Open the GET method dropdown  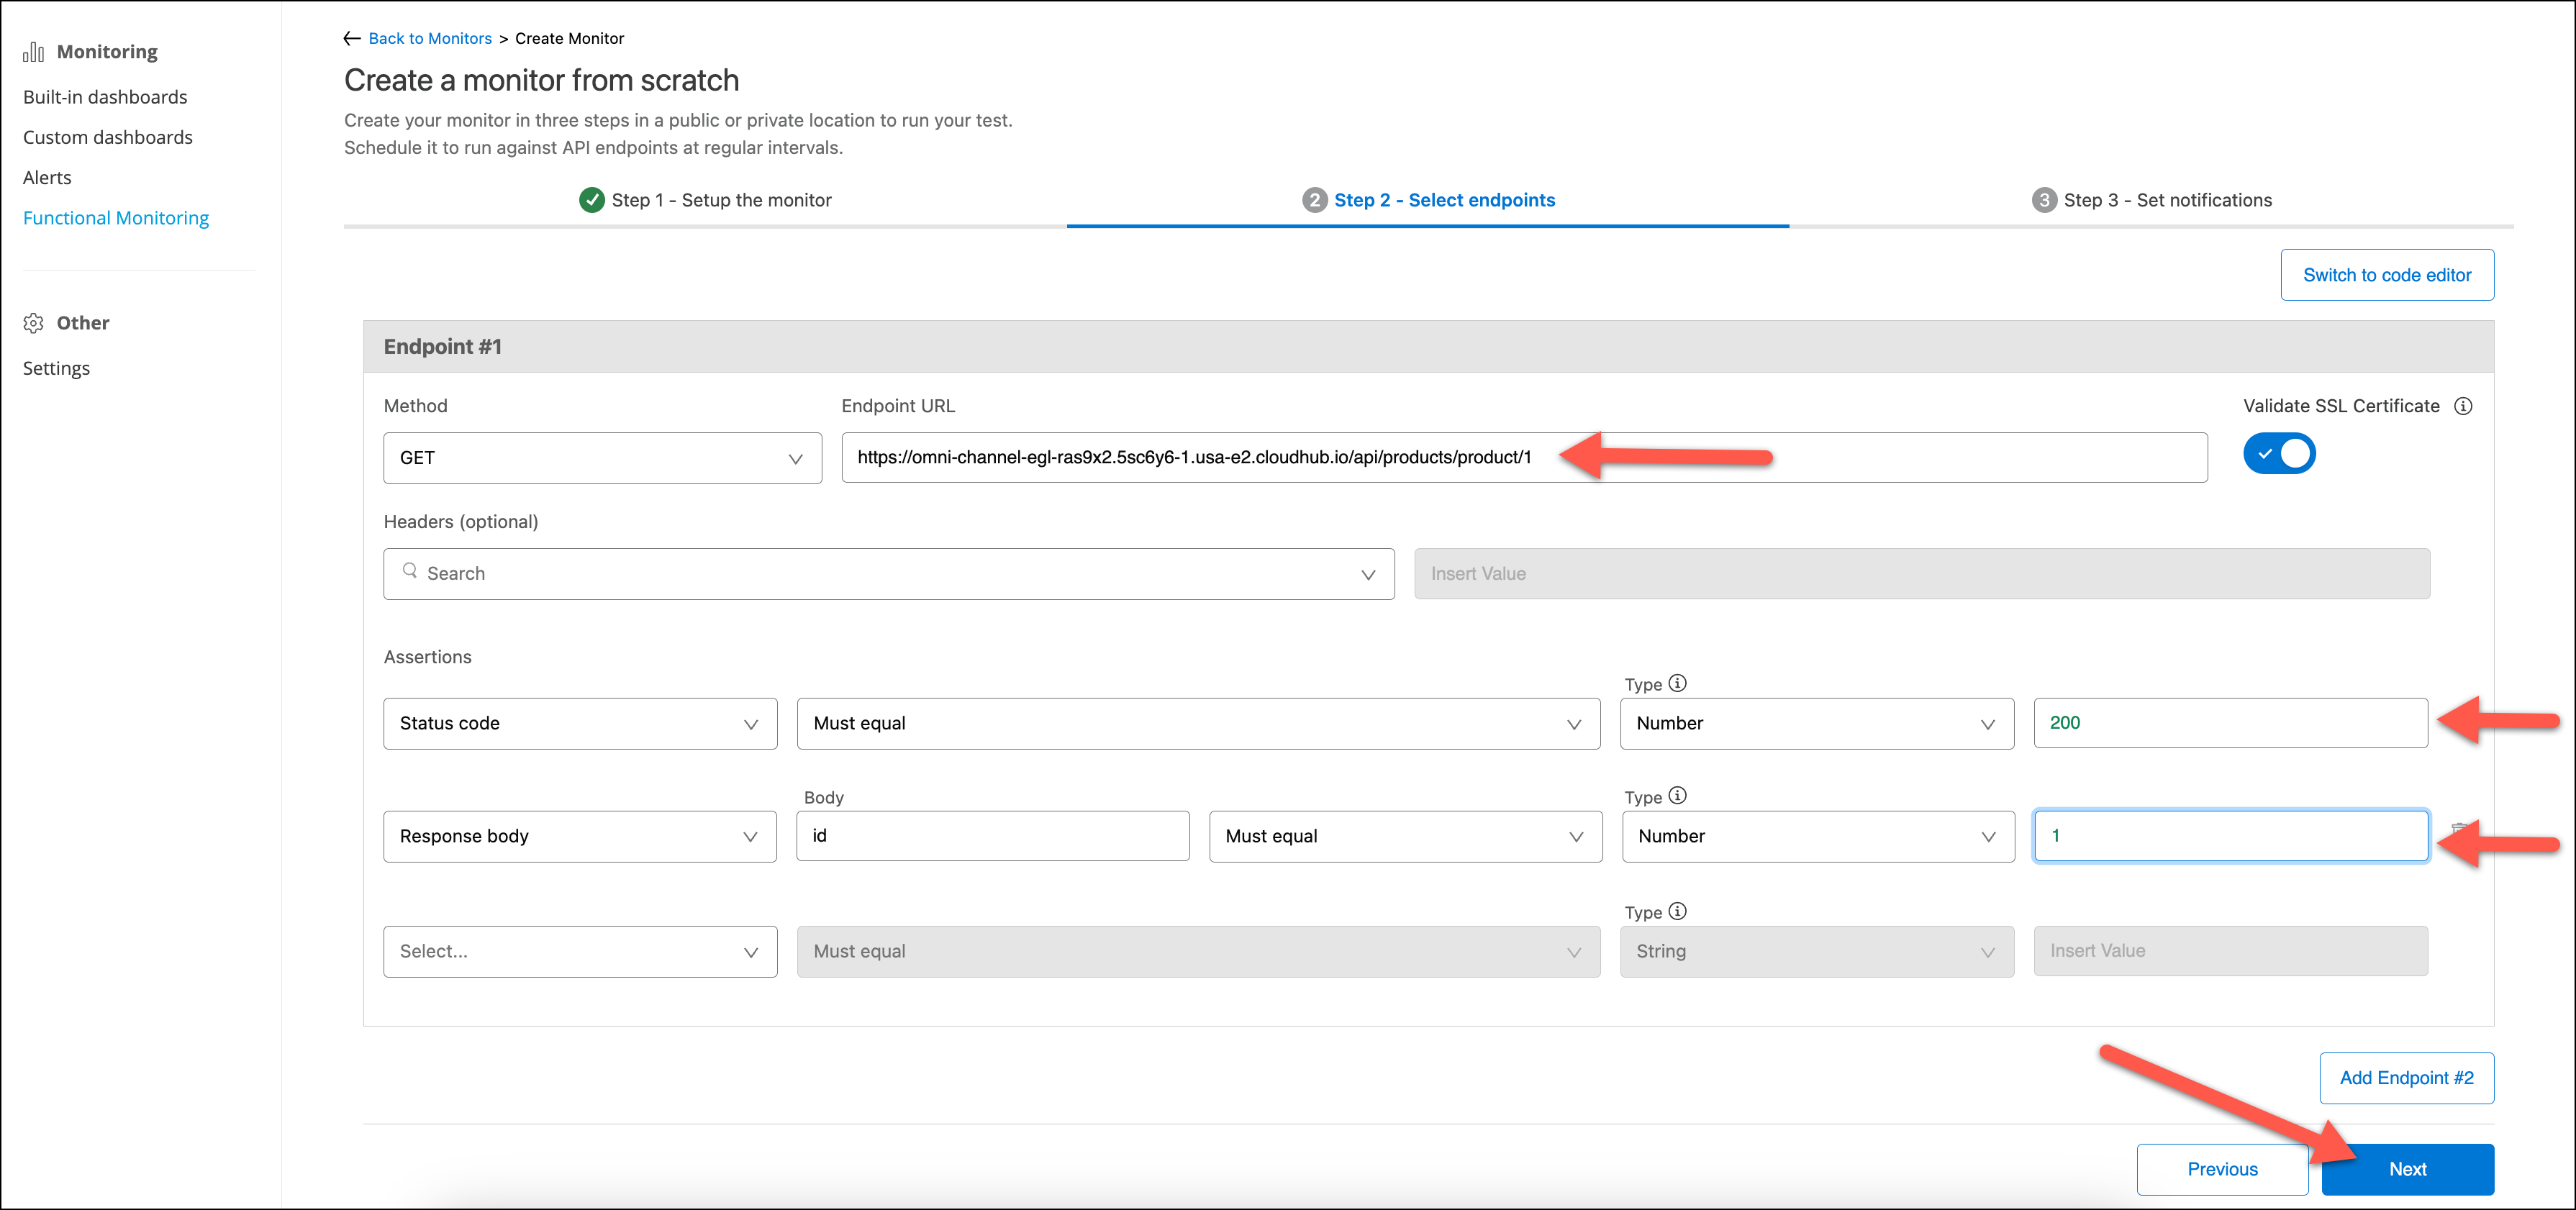click(x=602, y=458)
